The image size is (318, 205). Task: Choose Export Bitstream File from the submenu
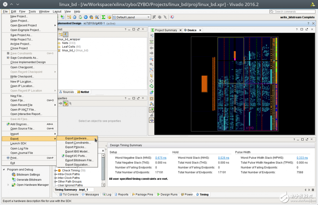tap(79, 160)
